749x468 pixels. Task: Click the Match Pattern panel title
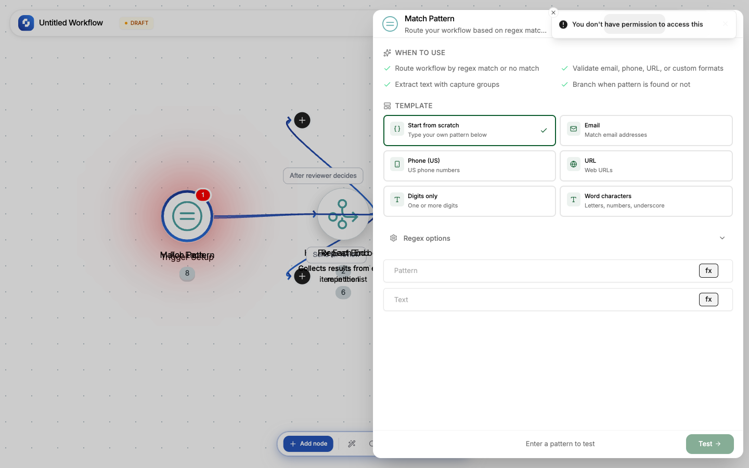(429, 19)
